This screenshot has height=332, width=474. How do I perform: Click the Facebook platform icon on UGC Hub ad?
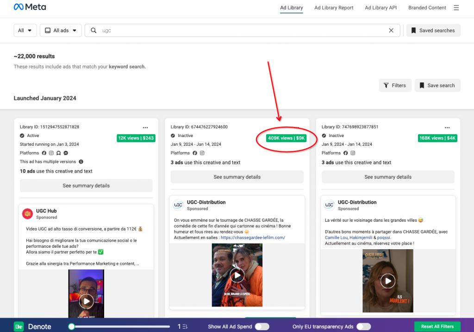44,153
